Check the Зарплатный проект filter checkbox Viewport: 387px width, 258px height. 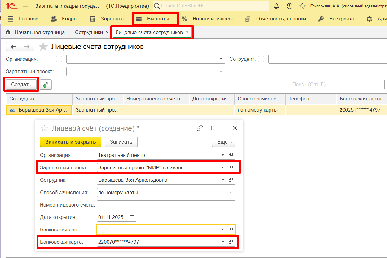(x=59, y=72)
